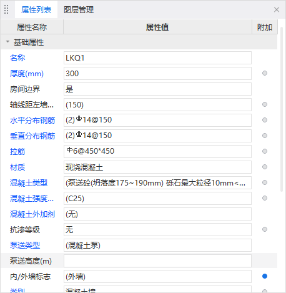Viewport: 286px width, 293px height.
Task: Click the 拉筋 property label
Action: pyautogui.click(x=17, y=152)
